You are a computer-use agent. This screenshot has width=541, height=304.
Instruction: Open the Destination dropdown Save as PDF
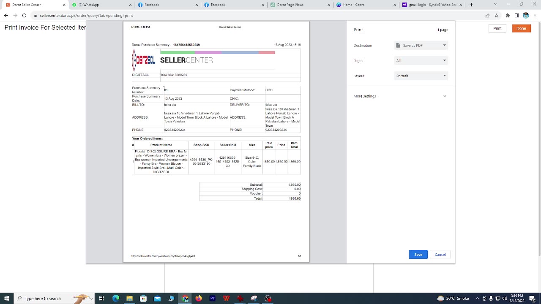(421, 45)
